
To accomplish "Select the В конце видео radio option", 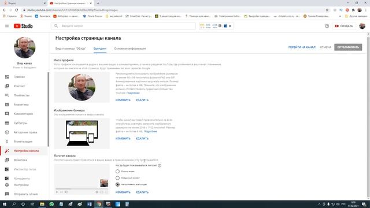I will click(117, 172).
